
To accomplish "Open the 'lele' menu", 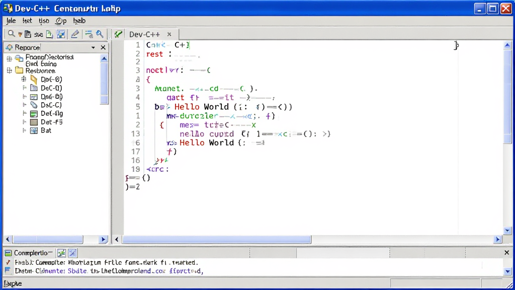I will point(11,21).
